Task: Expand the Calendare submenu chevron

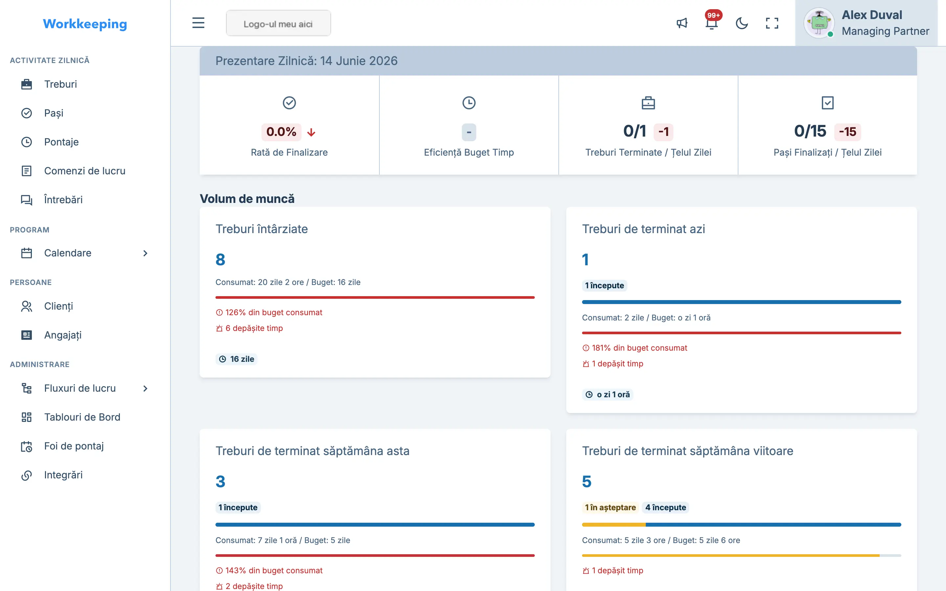Action: click(145, 253)
